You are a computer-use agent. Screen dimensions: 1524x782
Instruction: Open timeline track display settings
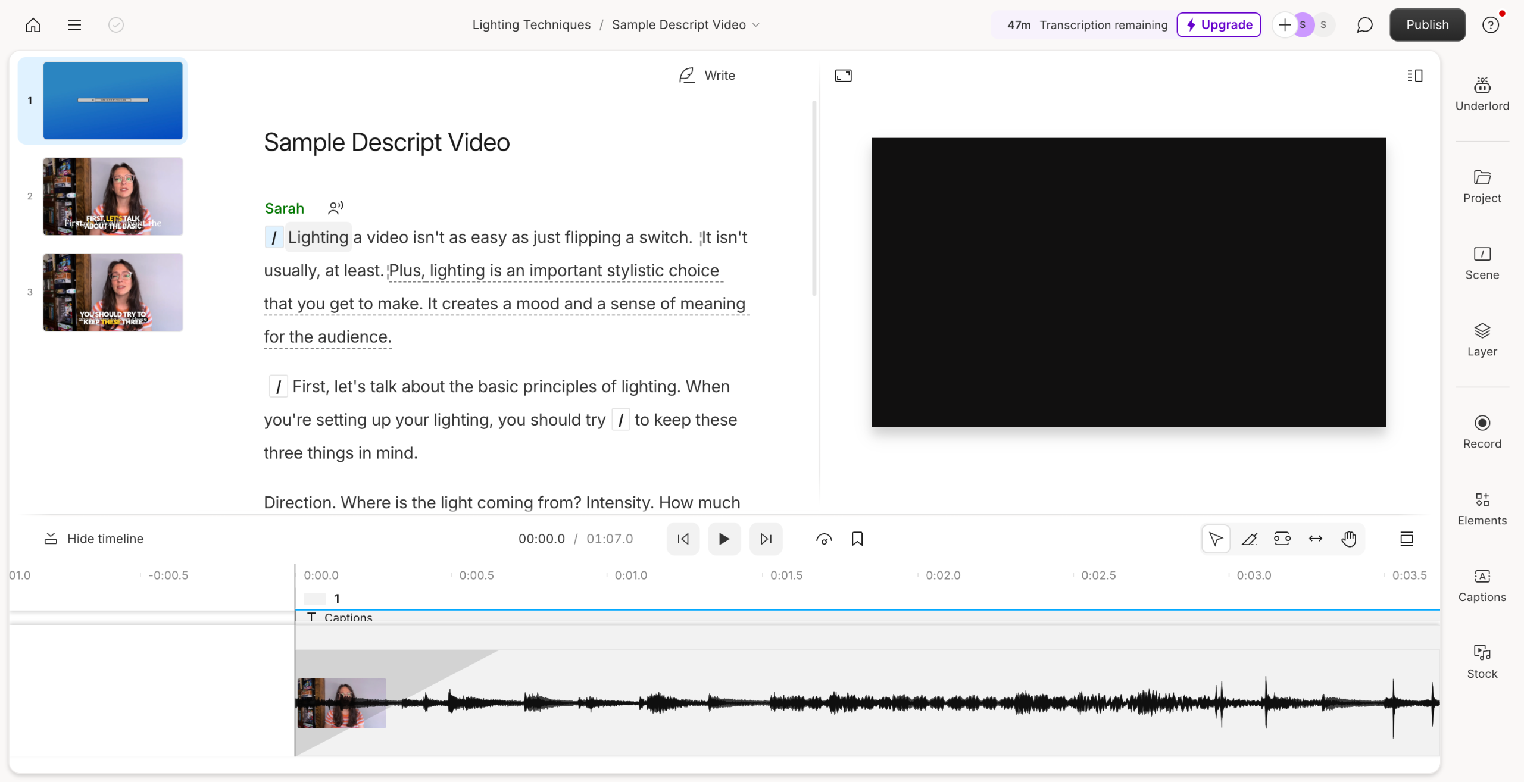(1406, 539)
